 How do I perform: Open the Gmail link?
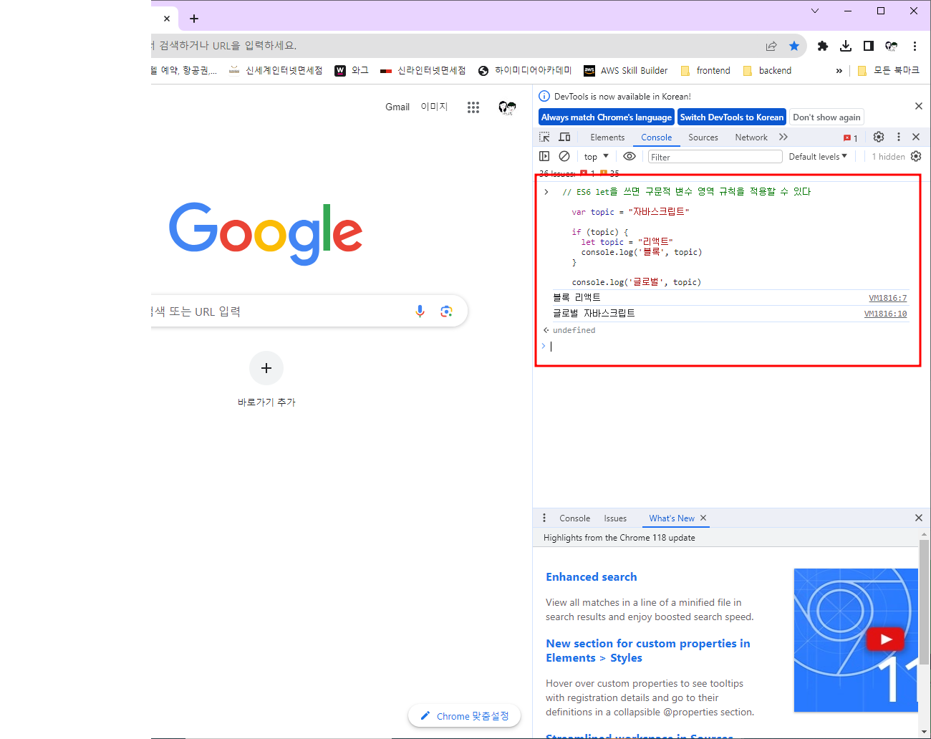point(397,107)
